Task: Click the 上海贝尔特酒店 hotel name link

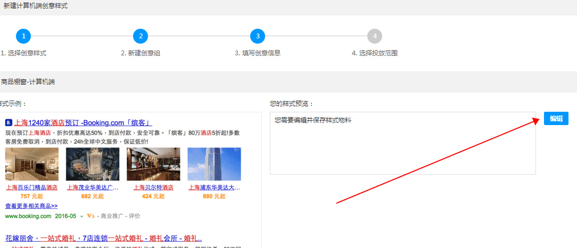Action: pyautogui.click(x=153, y=188)
